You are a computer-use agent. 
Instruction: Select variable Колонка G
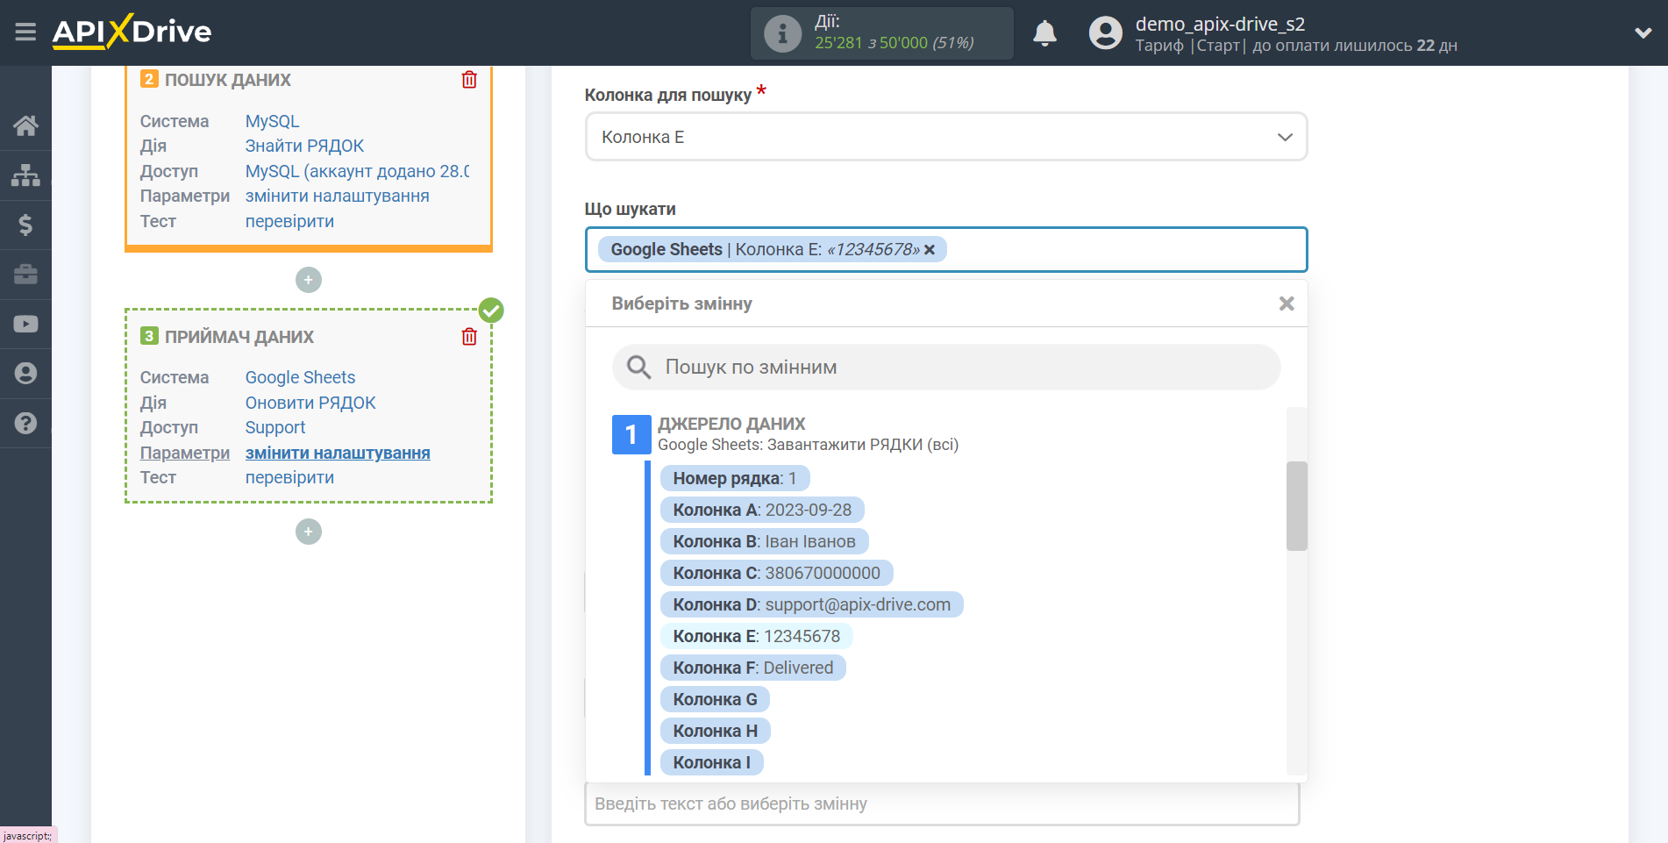click(x=715, y=699)
